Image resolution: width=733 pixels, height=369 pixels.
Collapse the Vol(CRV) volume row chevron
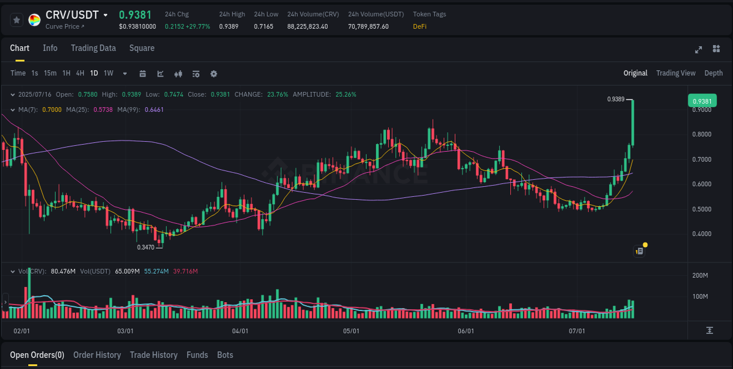pyautogui.click(x=12, y=271)
